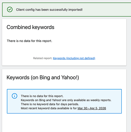Open Keywords (including not defined) related report
The width and height of the screenshot is (131, 132).
pos(74,58)
